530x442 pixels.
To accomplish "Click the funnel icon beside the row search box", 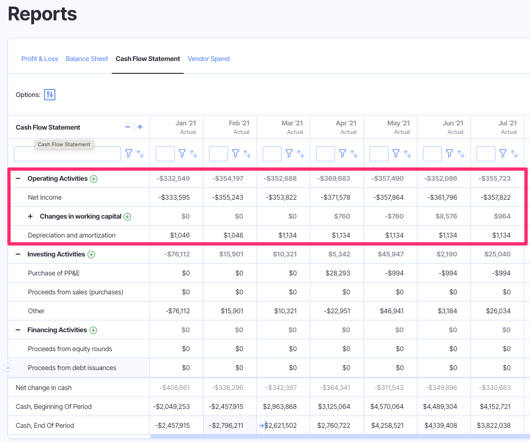I will 128,153.
